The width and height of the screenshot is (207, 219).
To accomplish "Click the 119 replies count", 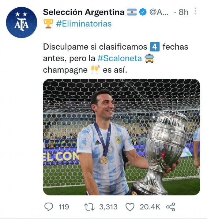I will click(x=64, y=207).
